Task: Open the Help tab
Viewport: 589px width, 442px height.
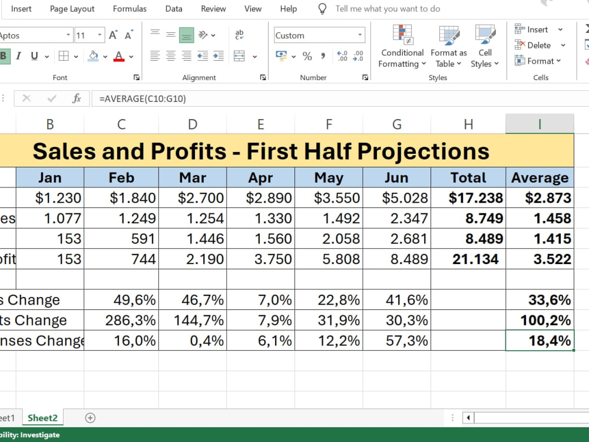Action: coord(289,9)
